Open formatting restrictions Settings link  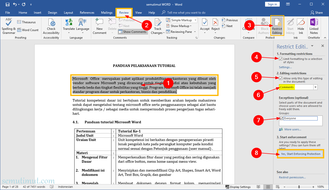[285, 67]
